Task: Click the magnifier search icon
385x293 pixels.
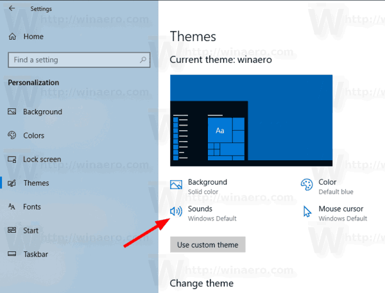Action: 143,60
